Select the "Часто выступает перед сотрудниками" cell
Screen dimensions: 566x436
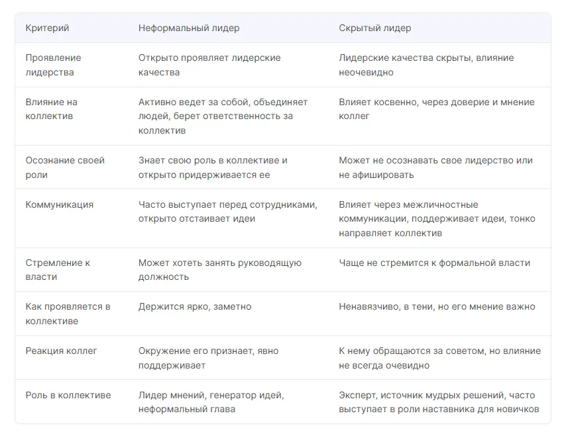(227, 211)
